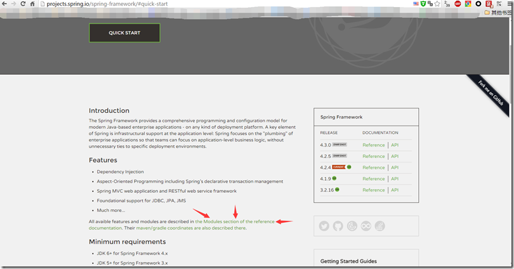
Task: Open the GitHub octocat icon in the sidebar
Action: coord(338,226)
